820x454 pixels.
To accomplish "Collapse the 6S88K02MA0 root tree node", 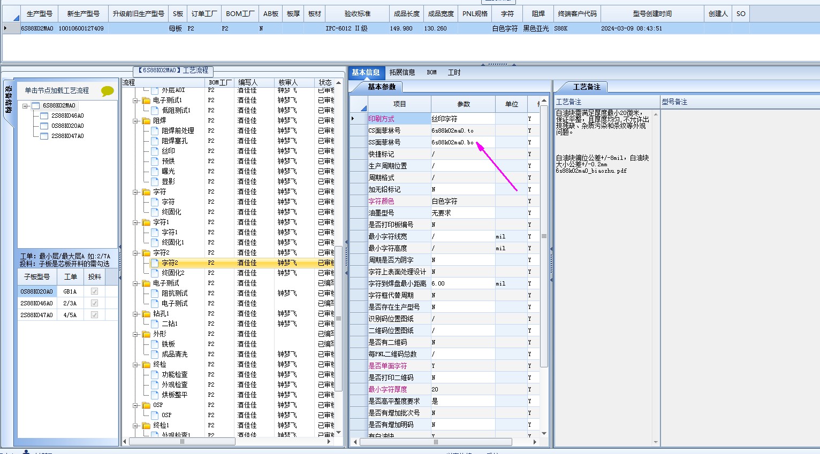I will (25, 106).
